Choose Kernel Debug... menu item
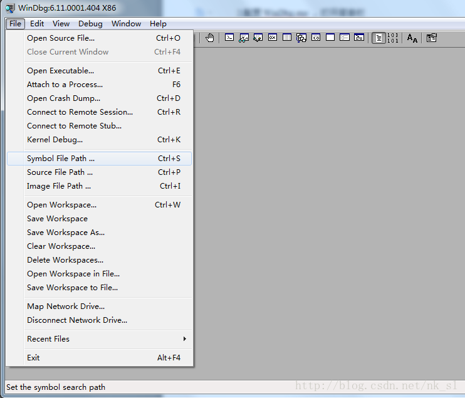The image size is (465, 398). click(100, 140)
